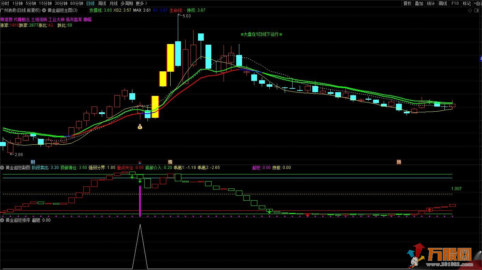Click the 画线 drawing button
The width and height of the screenshot is (482, 270).
point(443,3)
